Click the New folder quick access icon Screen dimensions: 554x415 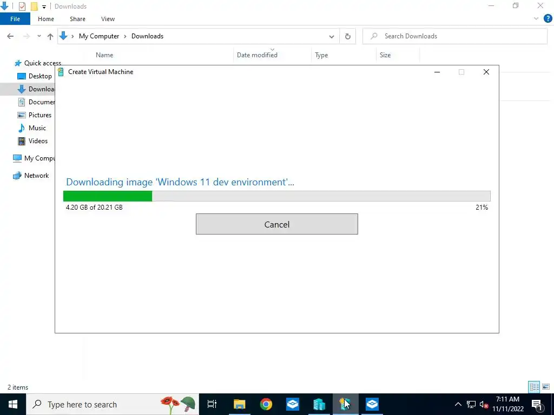pyautogui.click(x=34, y=6)
